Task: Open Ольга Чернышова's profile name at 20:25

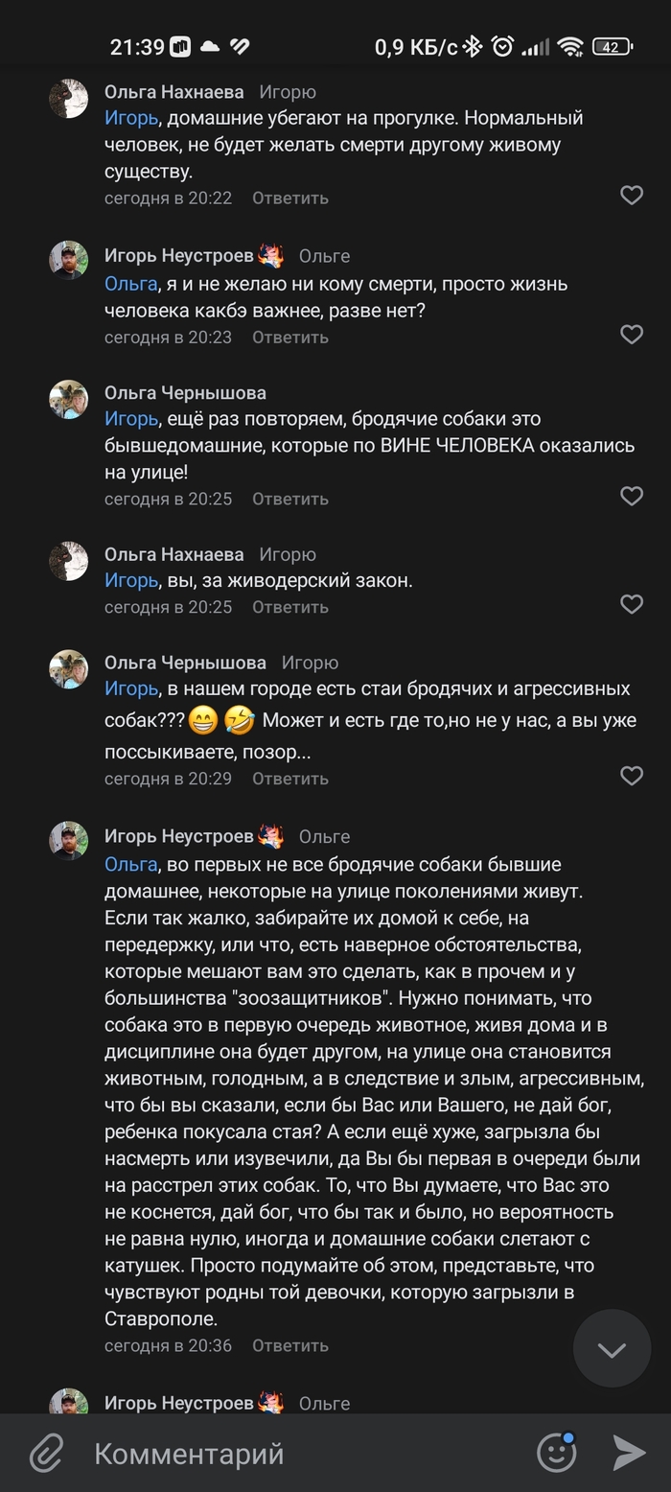Action: [185, 392]
